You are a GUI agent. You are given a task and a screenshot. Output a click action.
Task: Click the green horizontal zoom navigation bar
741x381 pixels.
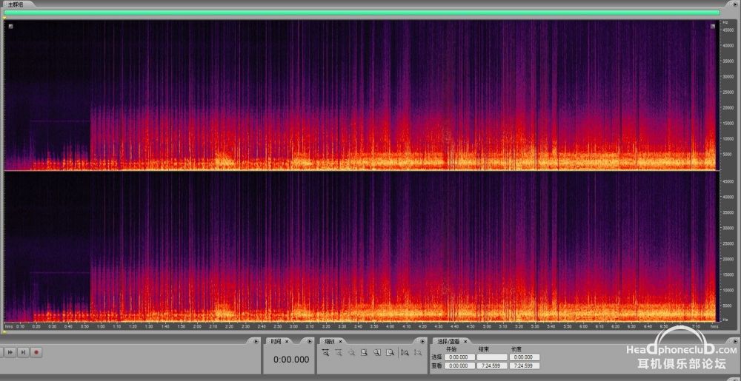362,13
